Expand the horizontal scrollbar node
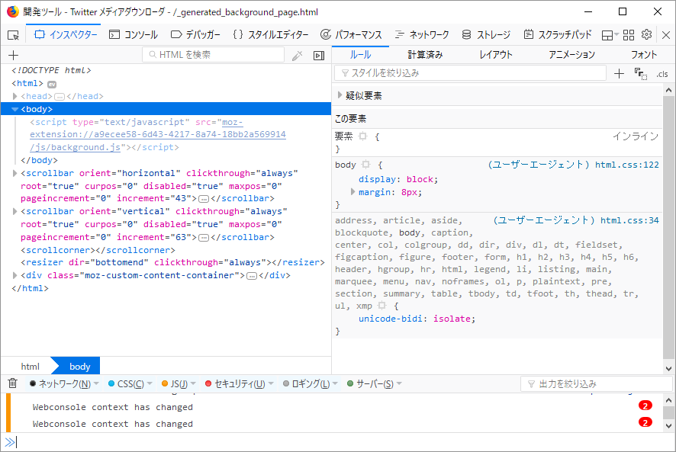Screen dimensions: 676x452 [15, 173]
